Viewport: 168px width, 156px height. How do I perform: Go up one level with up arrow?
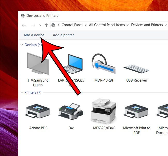tap(46, 25)
